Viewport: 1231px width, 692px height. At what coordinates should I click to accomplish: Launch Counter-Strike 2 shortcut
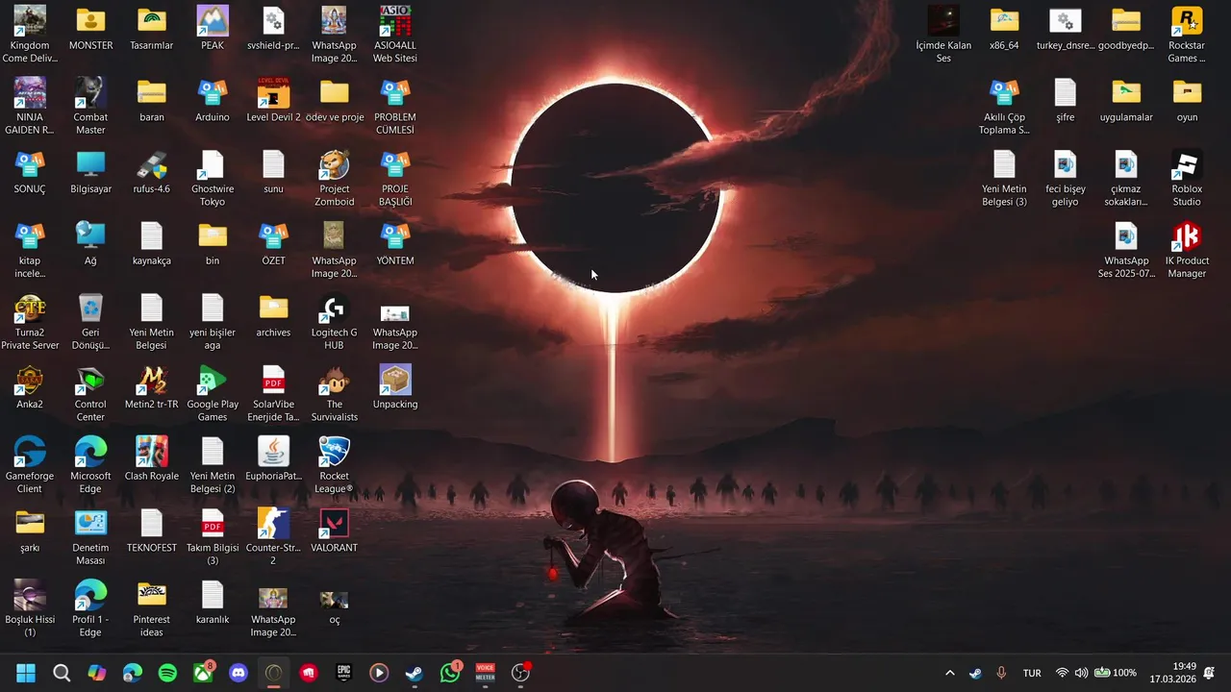tap(273, 537)
